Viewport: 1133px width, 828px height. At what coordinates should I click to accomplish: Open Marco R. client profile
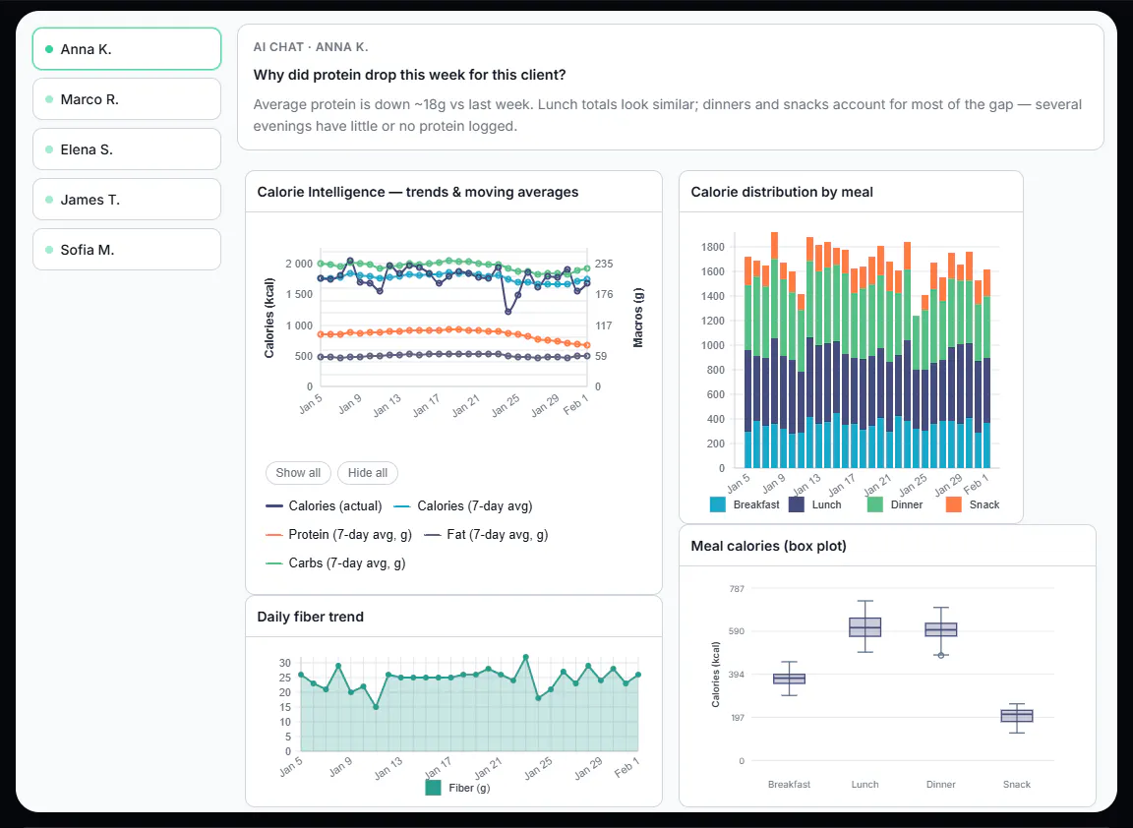127,99
